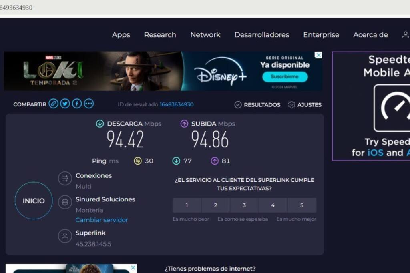Open the Desarrolladores menu
This screenshot has width=410, height=273.
(x=262, y=35)
